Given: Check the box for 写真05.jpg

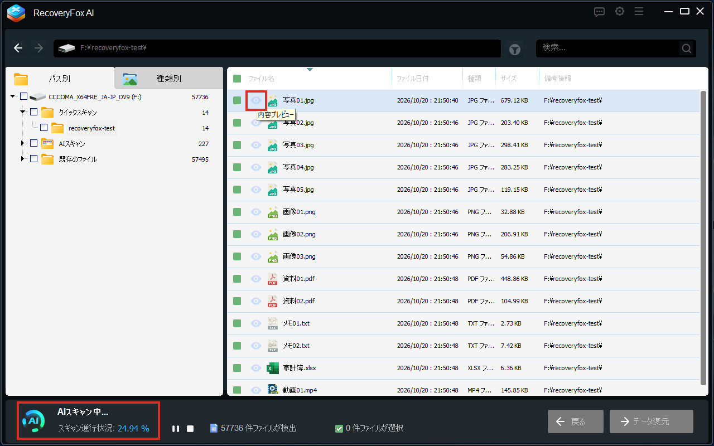Looking at the screenshot, I should point(237,190).
